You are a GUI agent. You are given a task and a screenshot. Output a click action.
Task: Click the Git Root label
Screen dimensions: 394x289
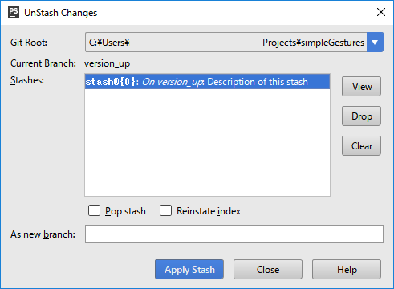(x=29, y=43)
